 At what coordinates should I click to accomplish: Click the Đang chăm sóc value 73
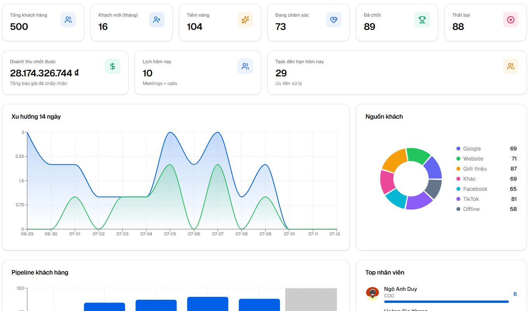[x=281, y=27]
